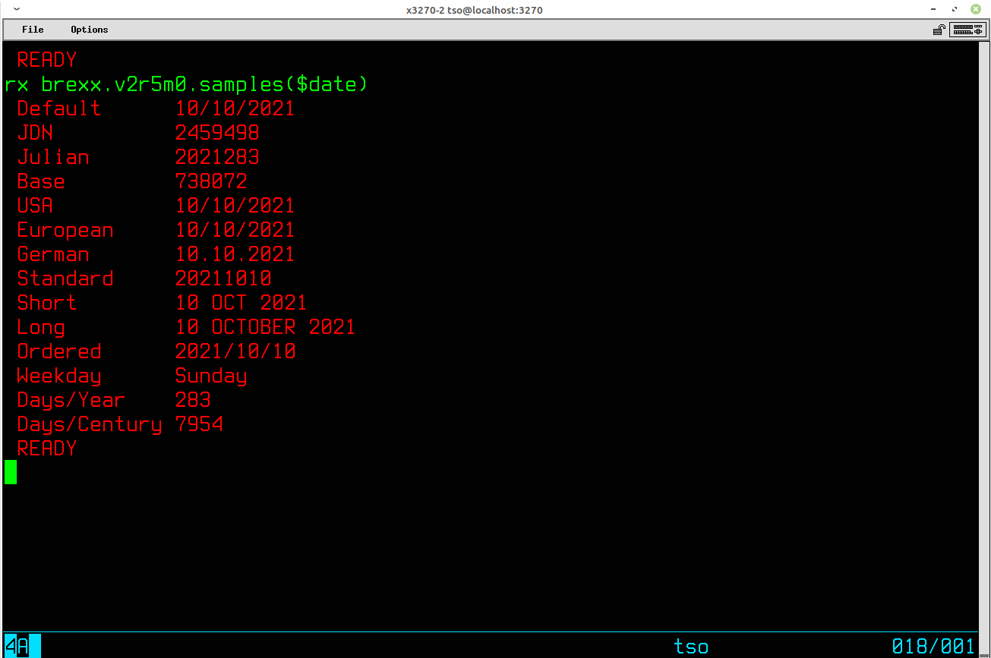Open the window menu arrow in title bar
Screen dimensions: 991x658
coord(16,9)
